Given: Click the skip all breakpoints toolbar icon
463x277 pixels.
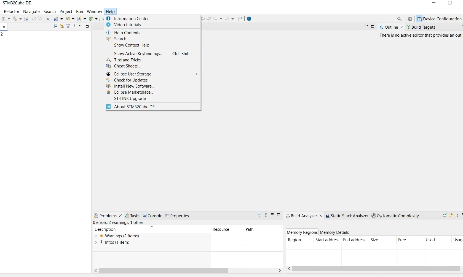Looking at the screenshot, I should pos(48,19).
